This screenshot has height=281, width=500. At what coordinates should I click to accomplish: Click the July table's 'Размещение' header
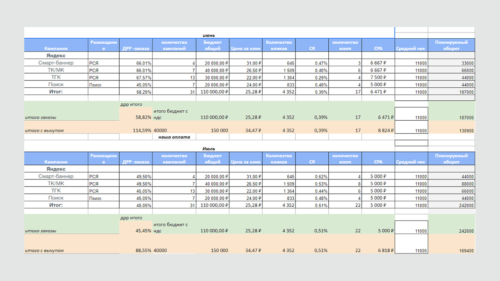(103, 159)
